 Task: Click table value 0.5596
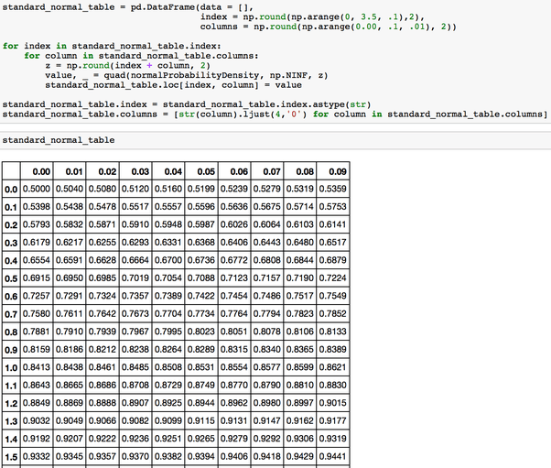[201, 207]
